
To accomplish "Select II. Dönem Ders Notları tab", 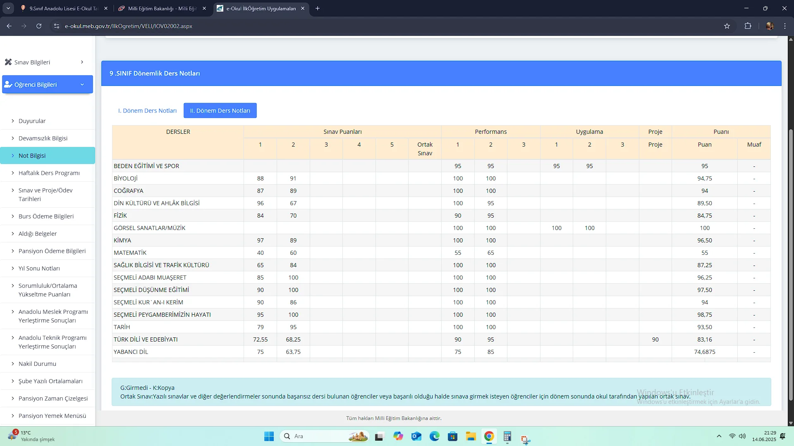I will tap(220, 111).
